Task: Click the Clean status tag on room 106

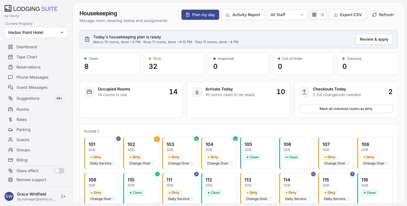Action: [292, 157]
